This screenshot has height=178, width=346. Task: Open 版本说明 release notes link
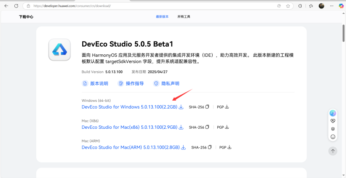[99, 83]
